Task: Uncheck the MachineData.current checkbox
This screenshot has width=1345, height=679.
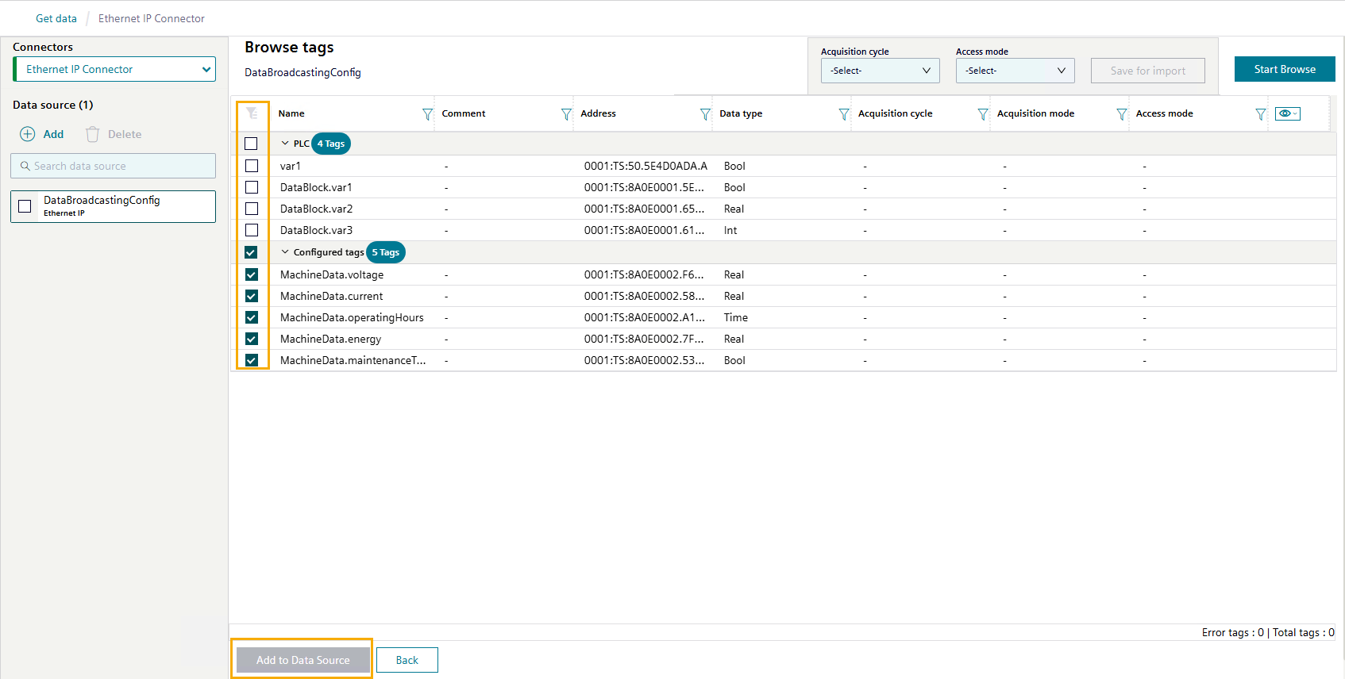Action: (252, 296)
